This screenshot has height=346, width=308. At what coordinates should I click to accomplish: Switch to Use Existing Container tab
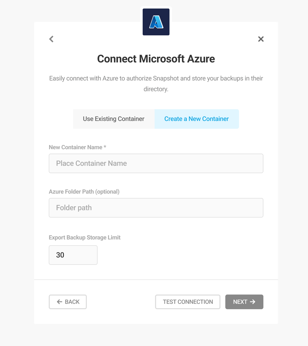click(x=114, y=119)
